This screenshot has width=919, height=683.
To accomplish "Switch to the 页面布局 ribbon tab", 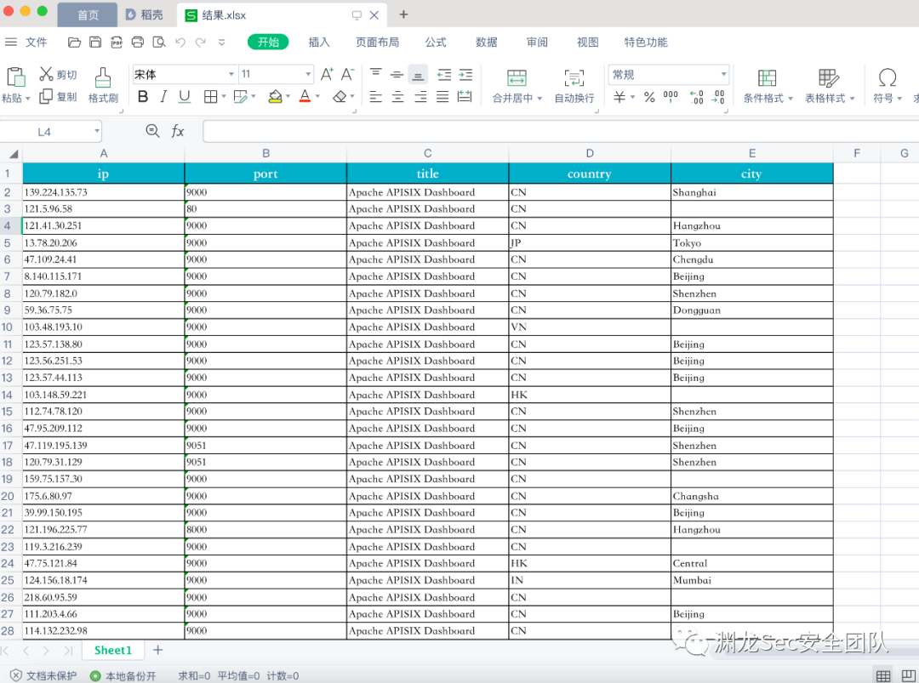I will (378, 43).
